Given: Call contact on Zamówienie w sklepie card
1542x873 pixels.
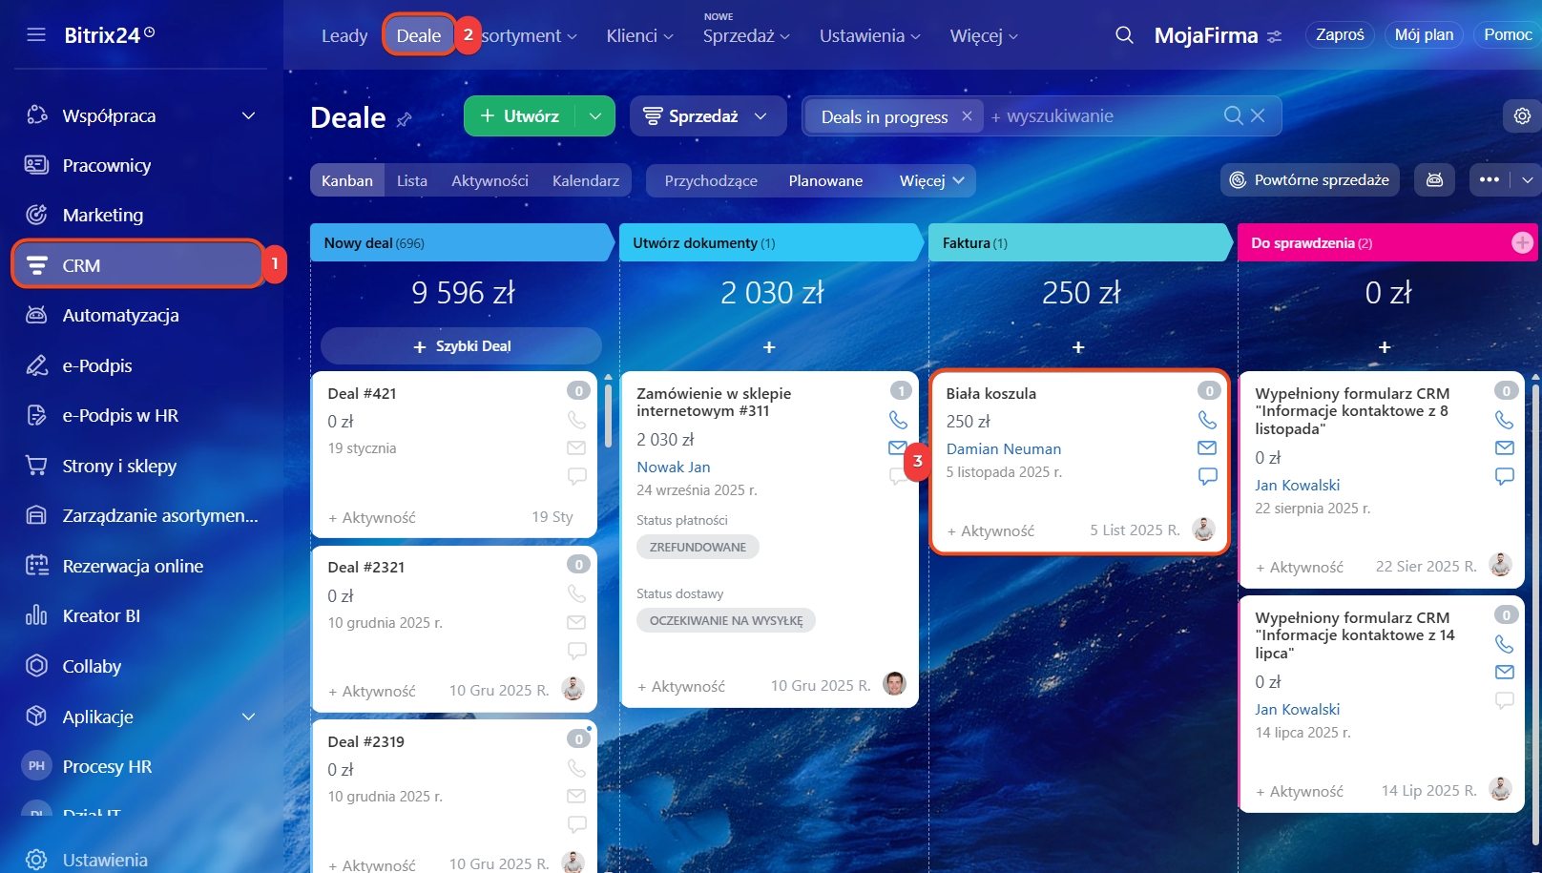Looking at the screenshot, I should (x=898, y=420).
